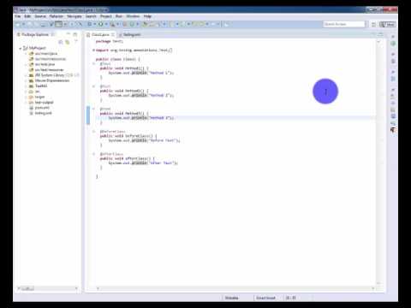Open the Run button dropdown arrow
The height and width of the screenshot is (308, 411).
pyautogui.click(x=106, y=24)
